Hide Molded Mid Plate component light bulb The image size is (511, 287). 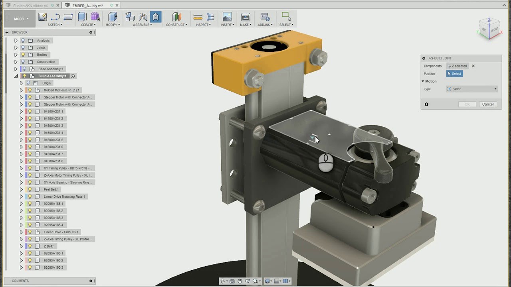click(30, 90)
